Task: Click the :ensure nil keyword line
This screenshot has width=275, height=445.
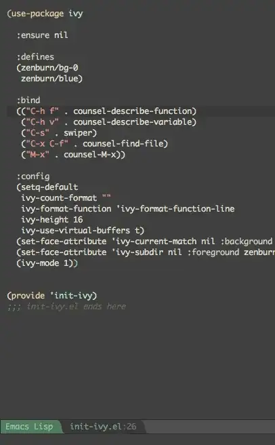Action: [42, 35]
